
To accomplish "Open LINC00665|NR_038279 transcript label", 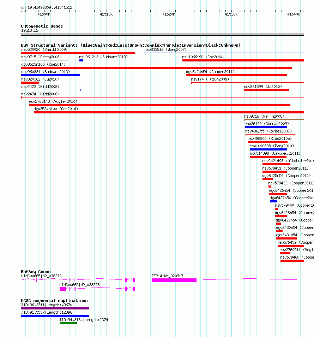I will [41, 276].
